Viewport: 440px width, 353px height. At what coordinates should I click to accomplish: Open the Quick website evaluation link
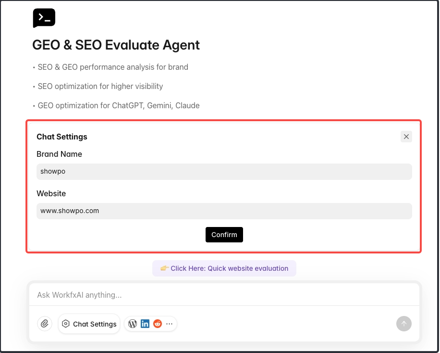tap(224, 268)
